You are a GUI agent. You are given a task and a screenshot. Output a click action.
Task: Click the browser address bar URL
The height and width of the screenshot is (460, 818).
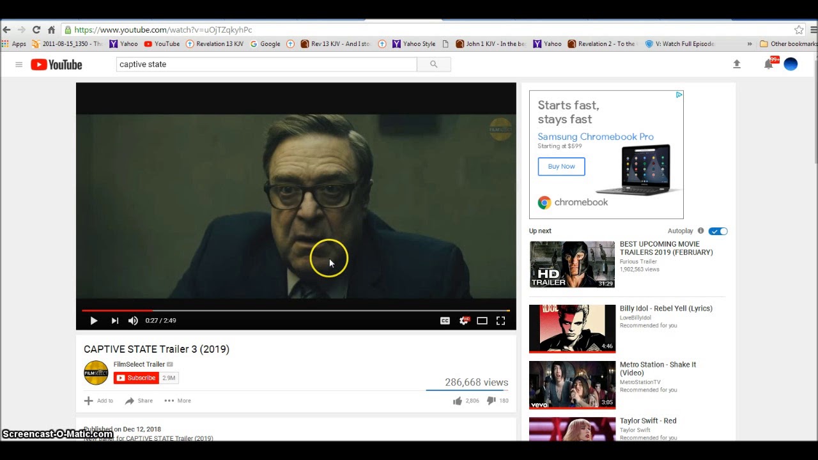coord(163,30)
